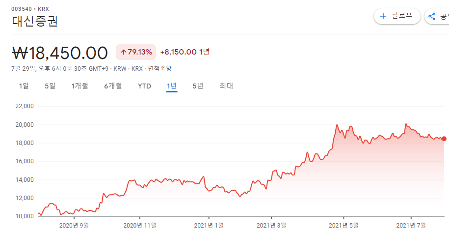Viewport: 449px width, 232px height.
Task: Click the 16,000 y-axis label
Action: [x=25, y=161]
